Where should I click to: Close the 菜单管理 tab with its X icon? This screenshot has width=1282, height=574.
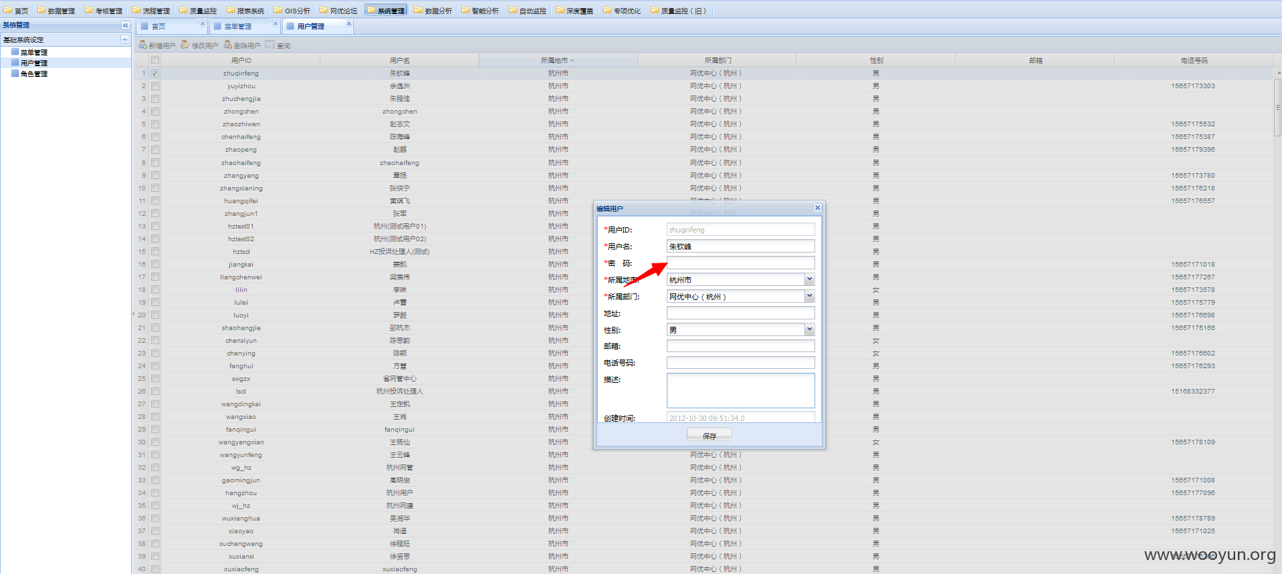(x=276, y=24)
